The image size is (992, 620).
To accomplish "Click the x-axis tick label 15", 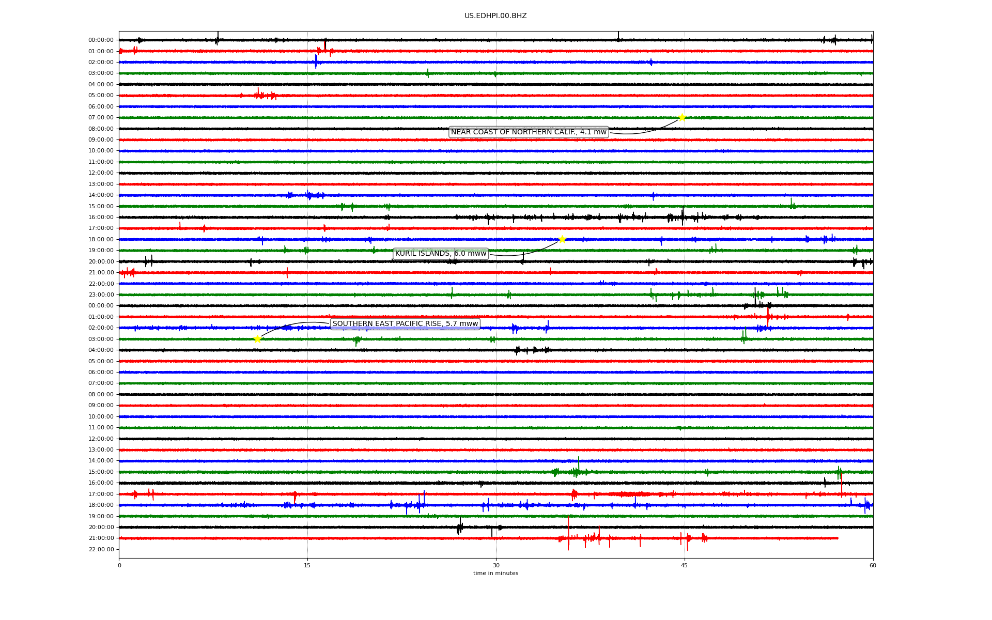I will coord(307,565).
